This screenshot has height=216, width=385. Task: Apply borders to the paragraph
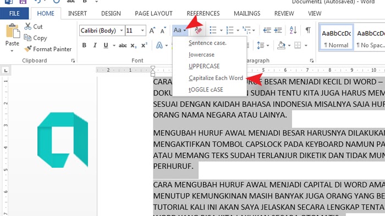click(x=298, y=46)
